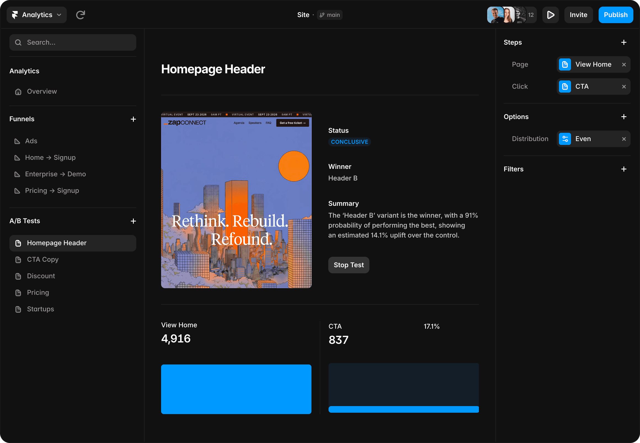Click the 17.1% conversion rate value

(x=431, y=326)
